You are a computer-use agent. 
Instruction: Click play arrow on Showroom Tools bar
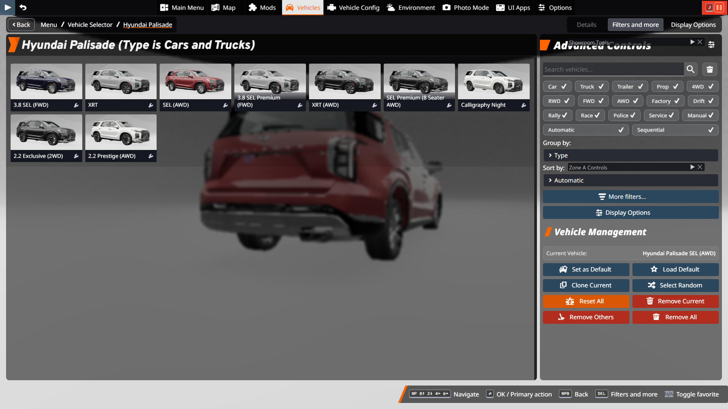click(x=692, y=42)
